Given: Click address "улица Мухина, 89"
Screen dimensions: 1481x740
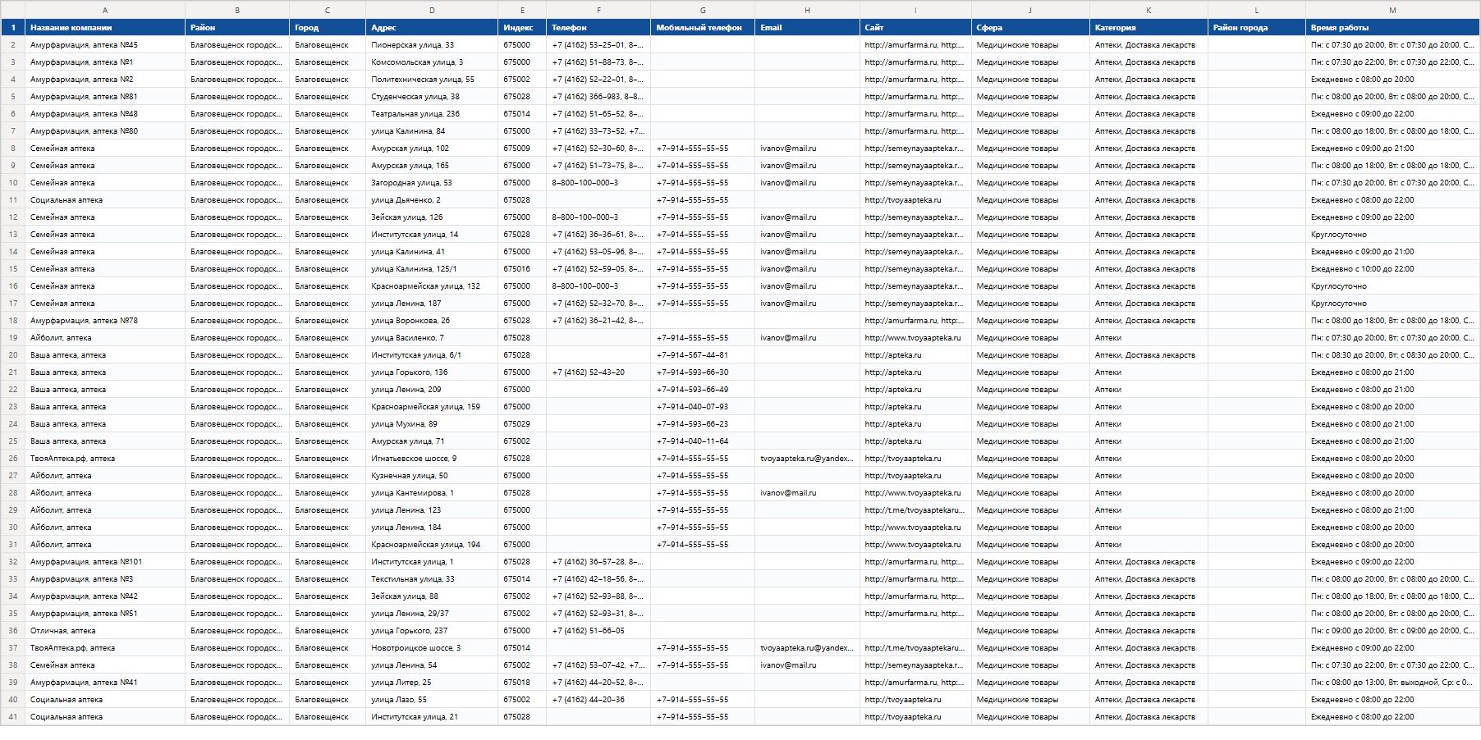Looking at the screenshot, I should point(432,424).
